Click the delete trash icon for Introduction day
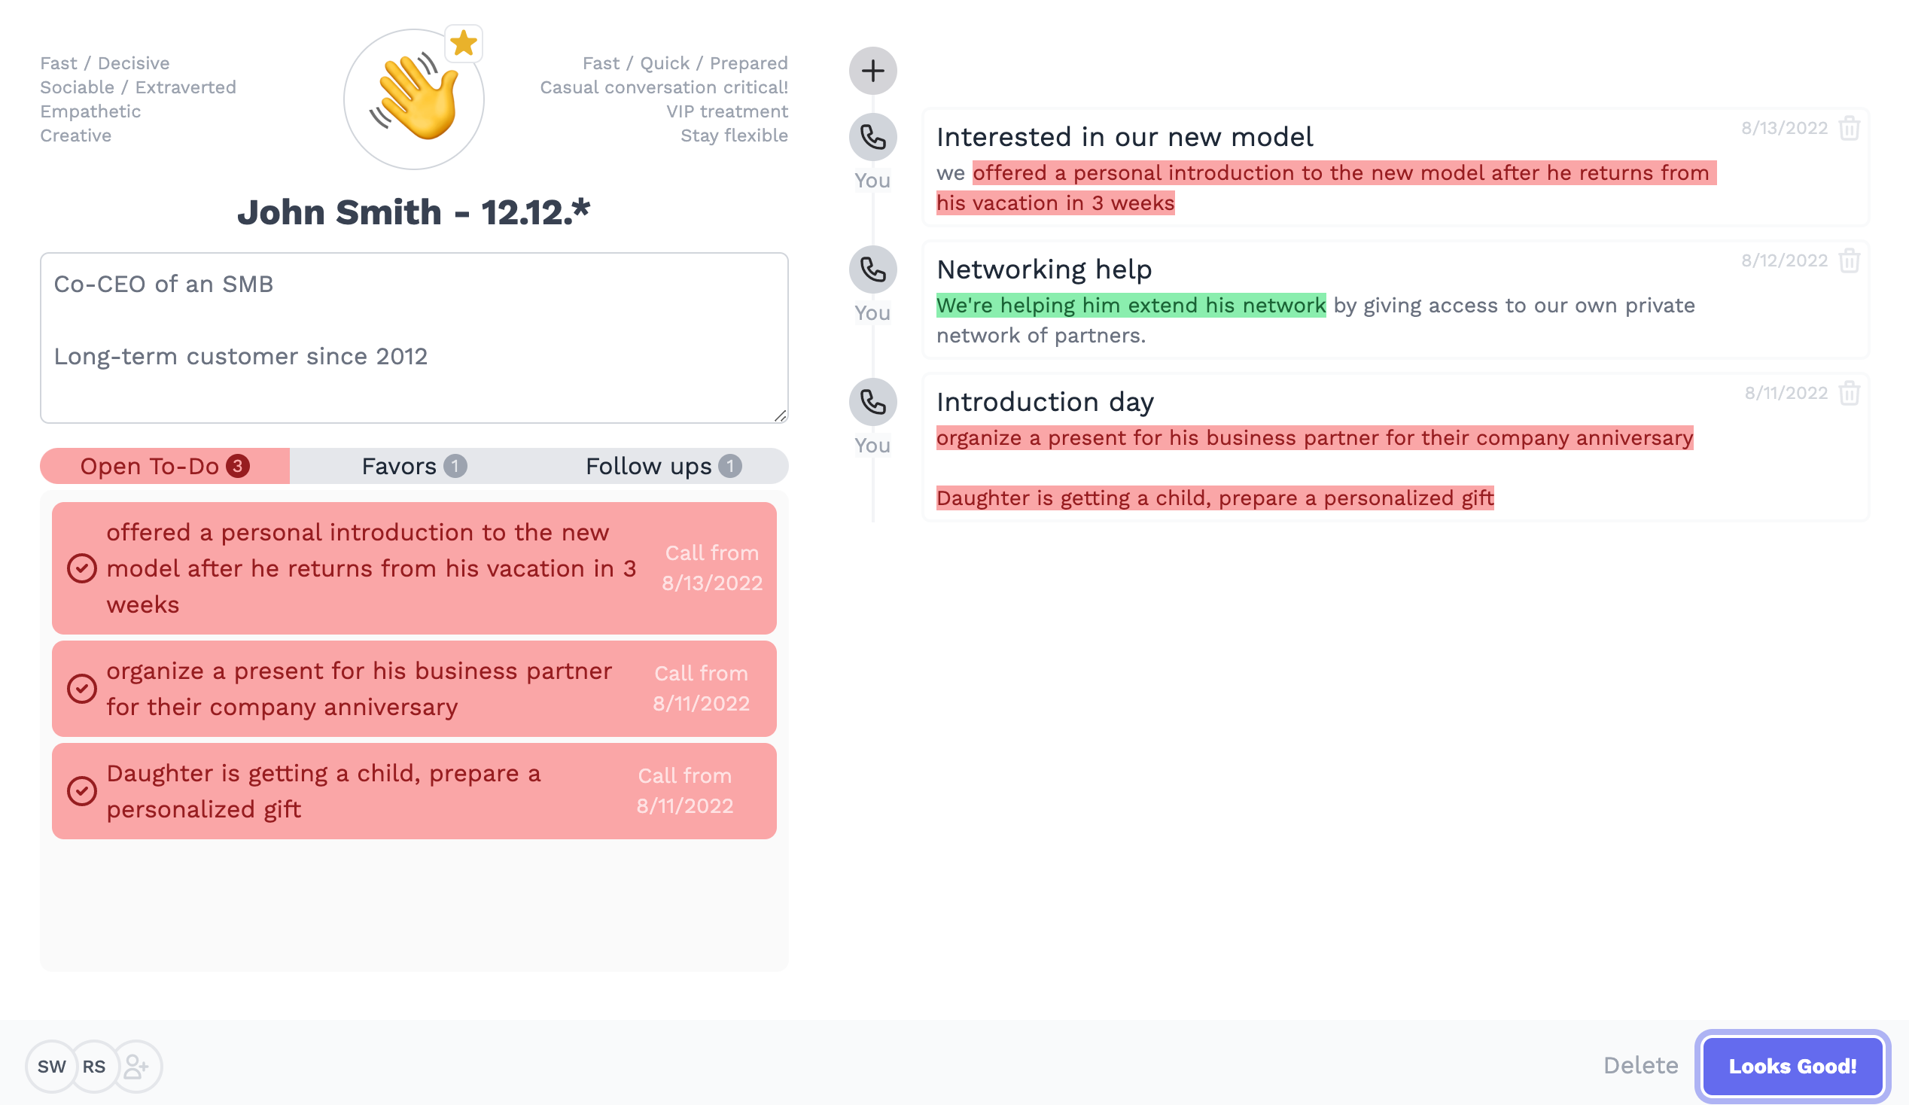Viewport: 1909px width, 1105px height. coord(1850,392)
